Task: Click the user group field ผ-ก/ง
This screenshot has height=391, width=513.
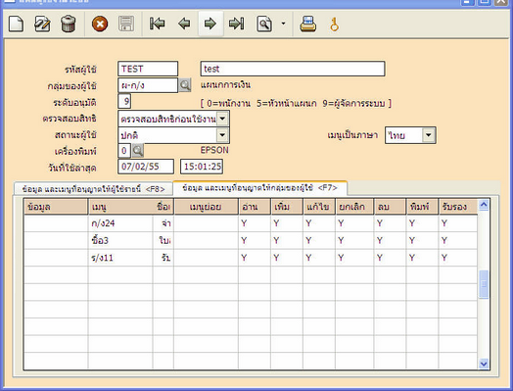Action: tap(148, 85)
